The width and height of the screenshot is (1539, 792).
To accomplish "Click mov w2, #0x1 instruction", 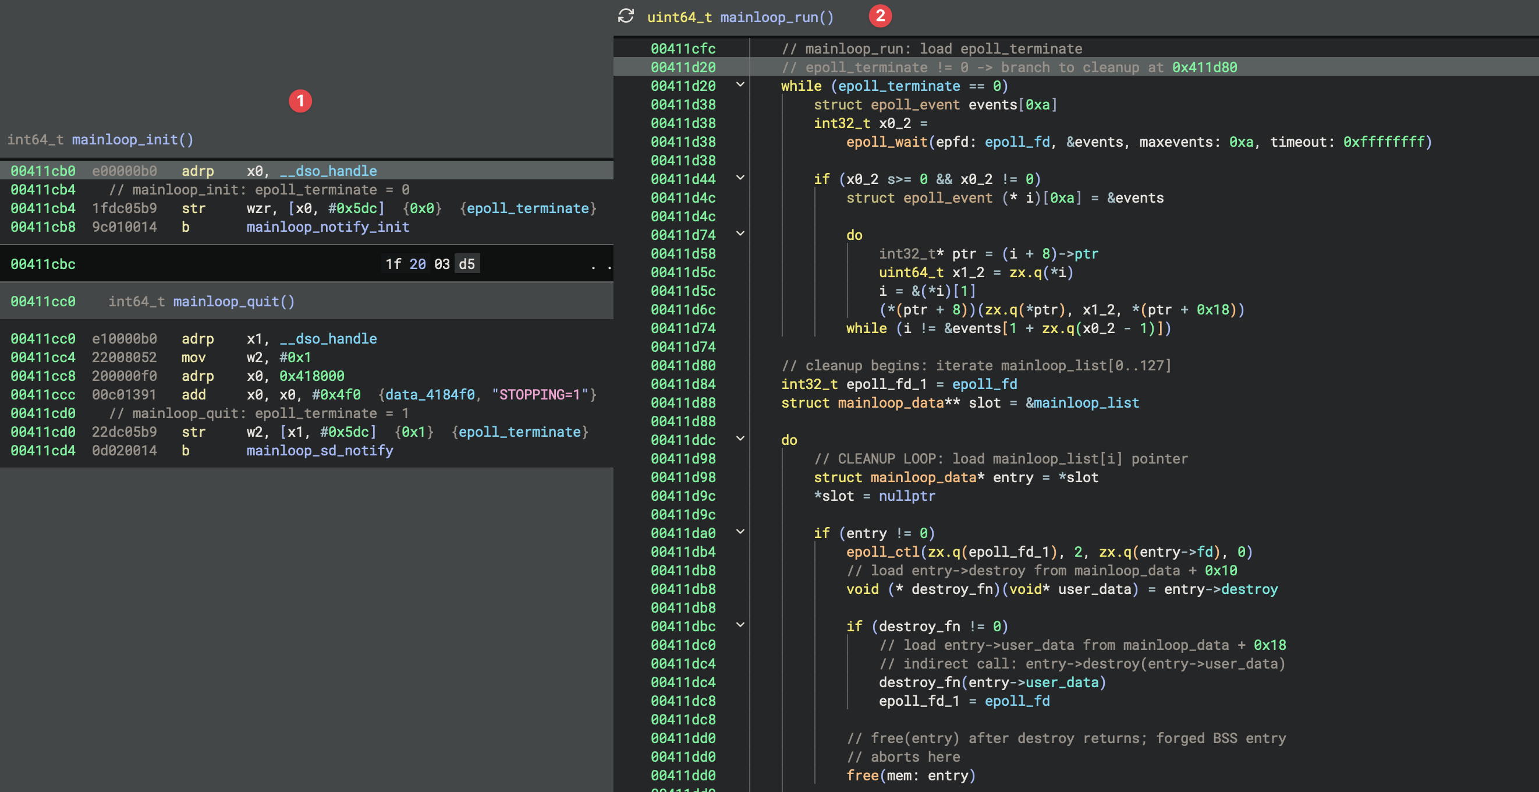I will (246, 358).
